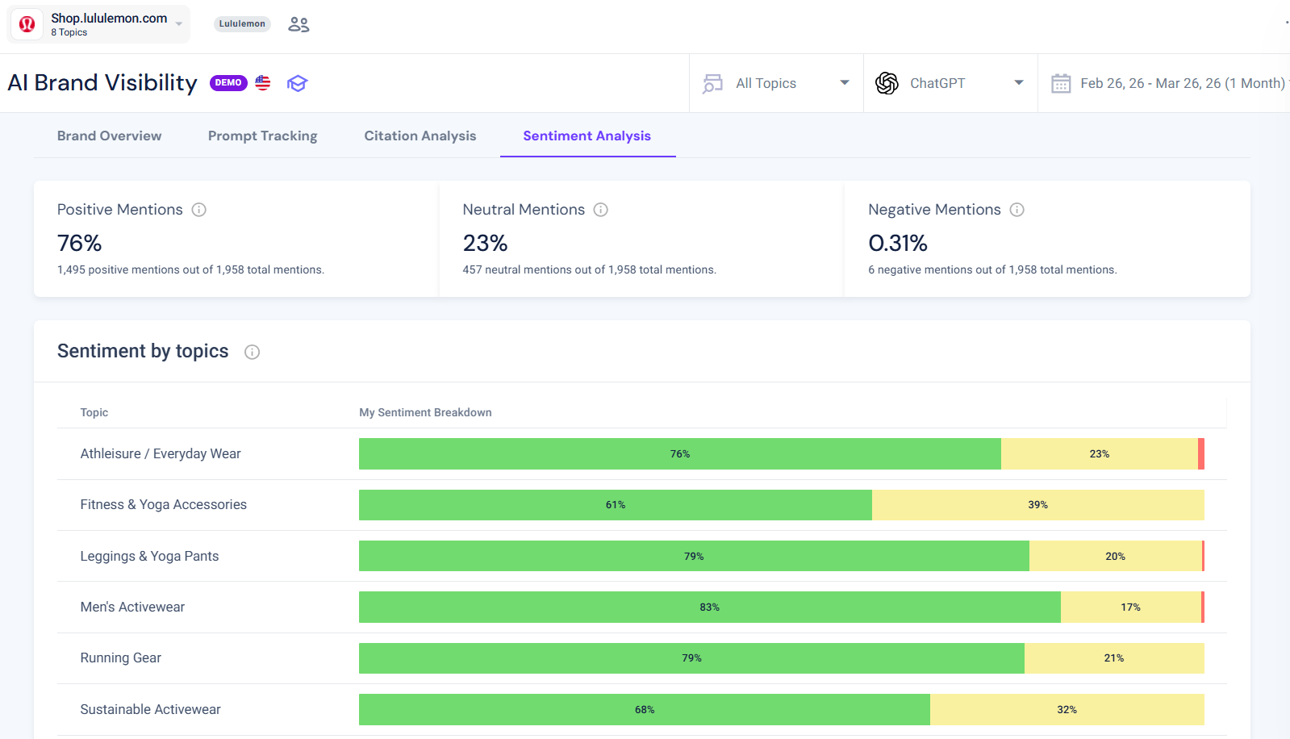The image size is (1290, 739).
Task: Click the Running Gear topic
Action: click(x=121, y=658)
